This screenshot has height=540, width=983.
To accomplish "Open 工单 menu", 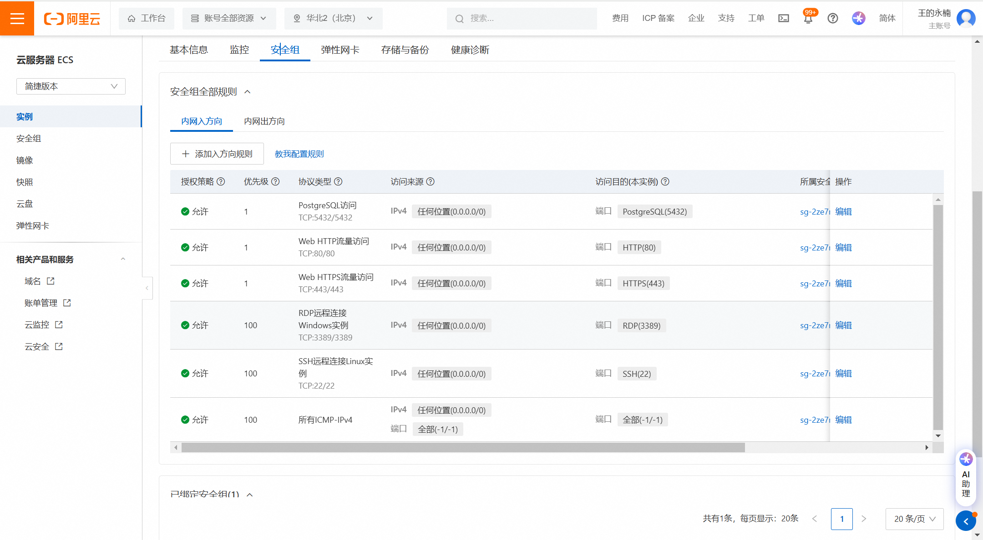I will pos(756,18).
